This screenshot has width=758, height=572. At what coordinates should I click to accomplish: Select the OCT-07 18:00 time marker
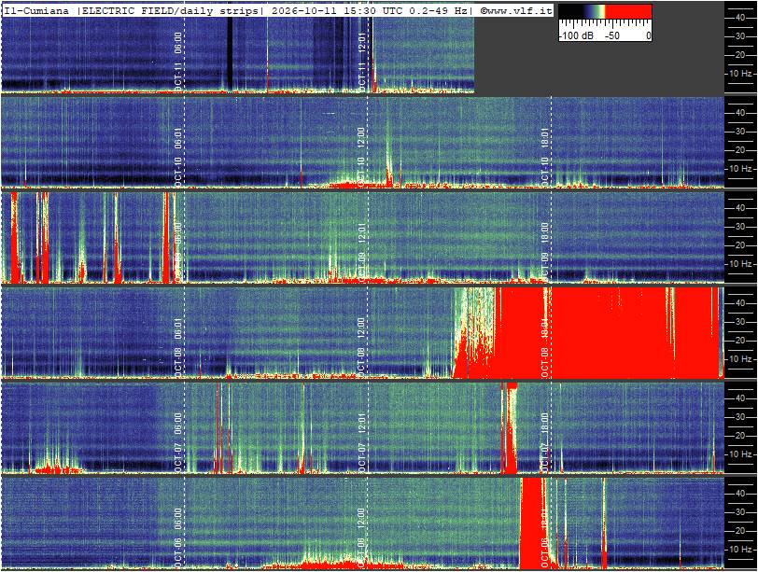coord(545,442)
